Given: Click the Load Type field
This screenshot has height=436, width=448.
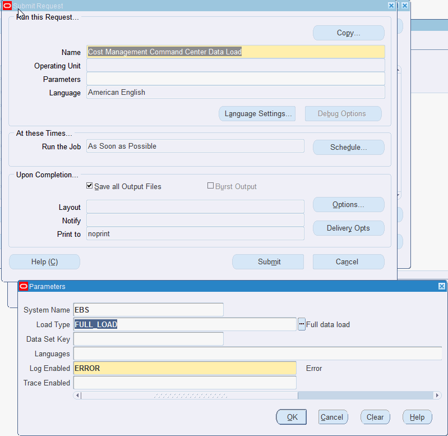Looking at the screenshot, I should 185,324.
